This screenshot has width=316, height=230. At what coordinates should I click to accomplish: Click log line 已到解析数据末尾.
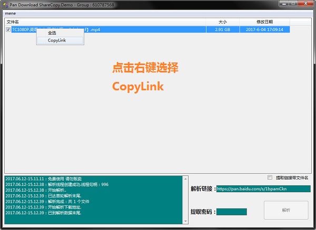click(x=43, y=213)
